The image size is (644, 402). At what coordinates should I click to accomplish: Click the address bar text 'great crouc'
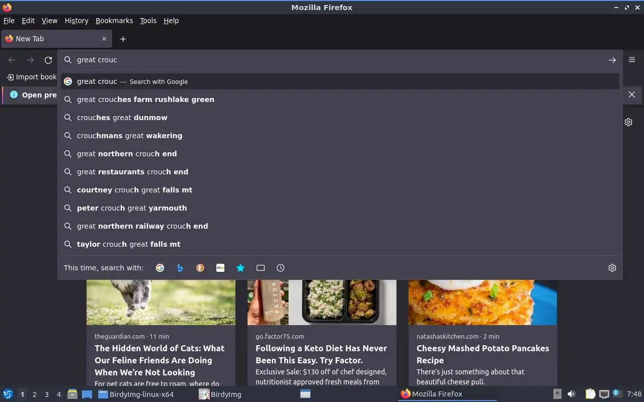(x=97, y=60)
